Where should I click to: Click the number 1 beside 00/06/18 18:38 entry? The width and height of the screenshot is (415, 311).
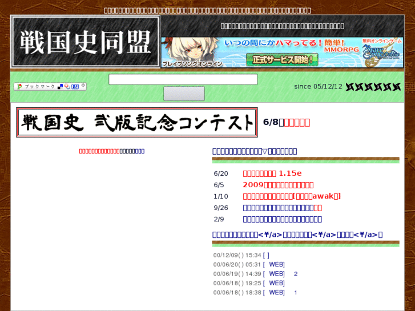[x=296, y=293]
